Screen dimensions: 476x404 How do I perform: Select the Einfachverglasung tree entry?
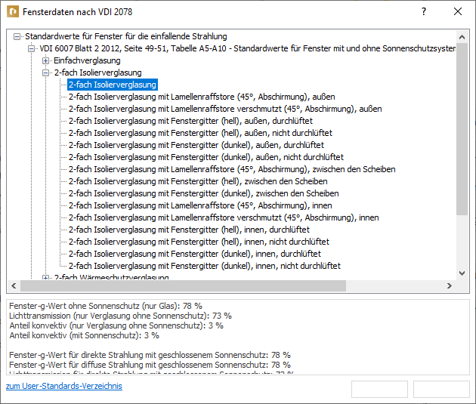87,60
